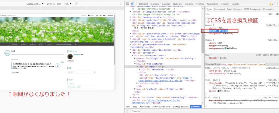
Task: Open the Console drawer tab
Action: (x=135, y=111)
